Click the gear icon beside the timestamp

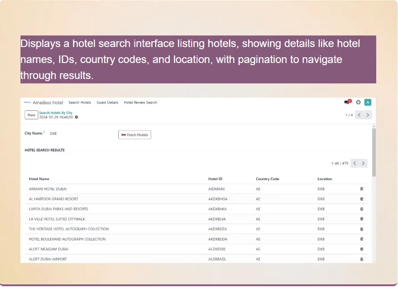click(76, 117)
